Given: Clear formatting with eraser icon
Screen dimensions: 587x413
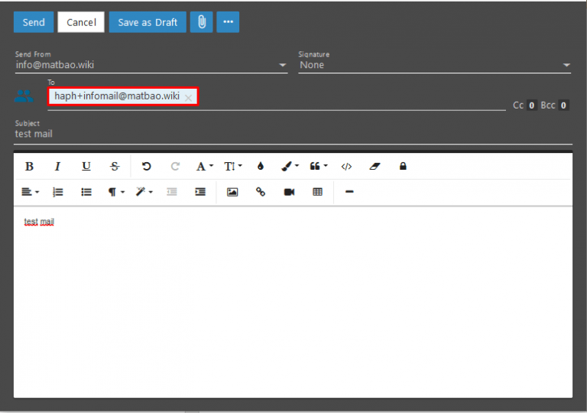Looking at the screenshot, I should point(375,166).
